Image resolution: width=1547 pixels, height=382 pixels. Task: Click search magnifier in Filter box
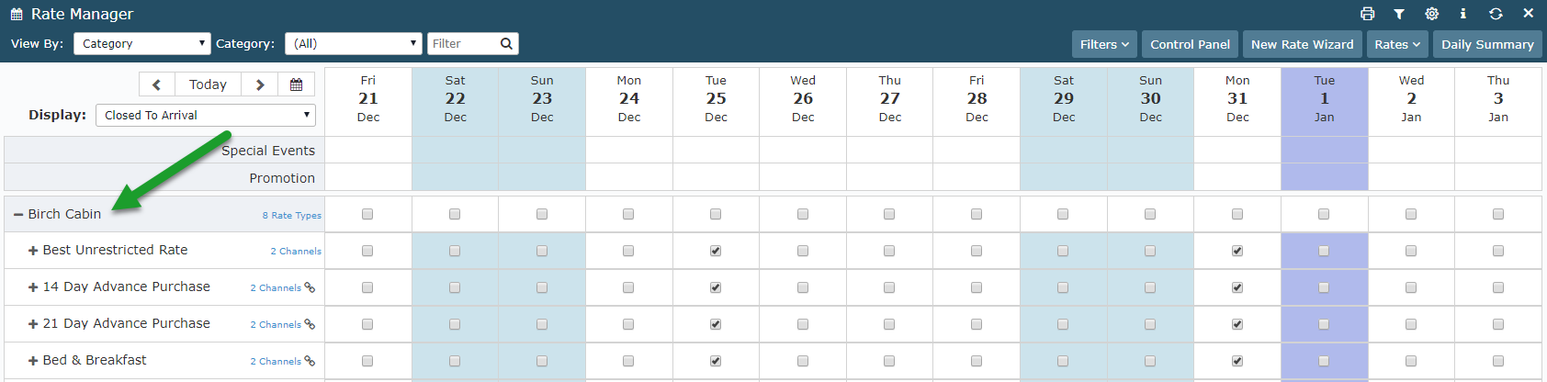click(x=506, y=43)
